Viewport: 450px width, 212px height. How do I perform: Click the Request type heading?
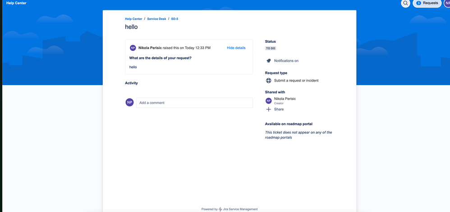[276, 73]
